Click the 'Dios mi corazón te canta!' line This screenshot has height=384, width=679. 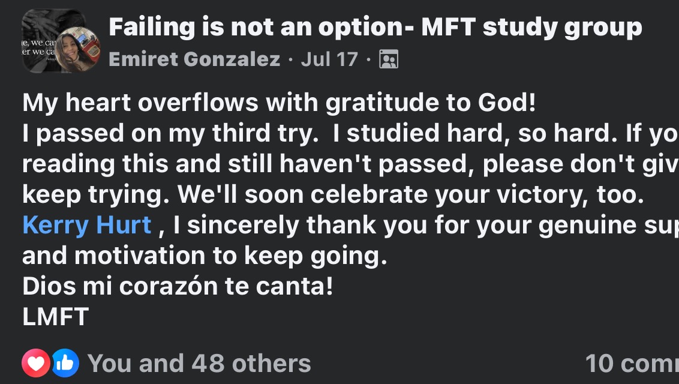(x=177, y=287)
